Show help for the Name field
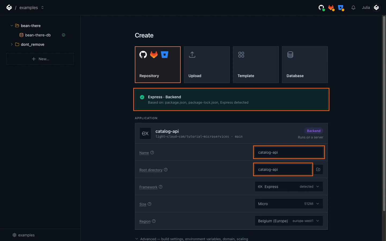The image size is (386, 241). [152, 153]
